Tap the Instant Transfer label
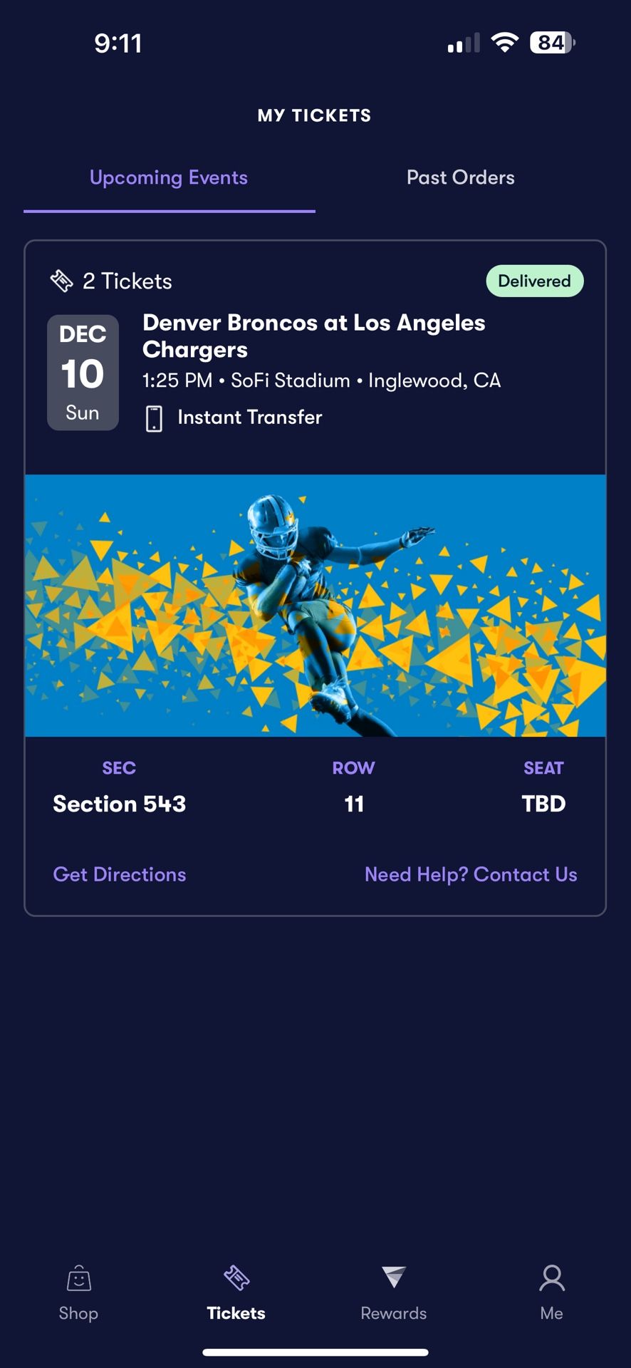 tap(249, 418)
